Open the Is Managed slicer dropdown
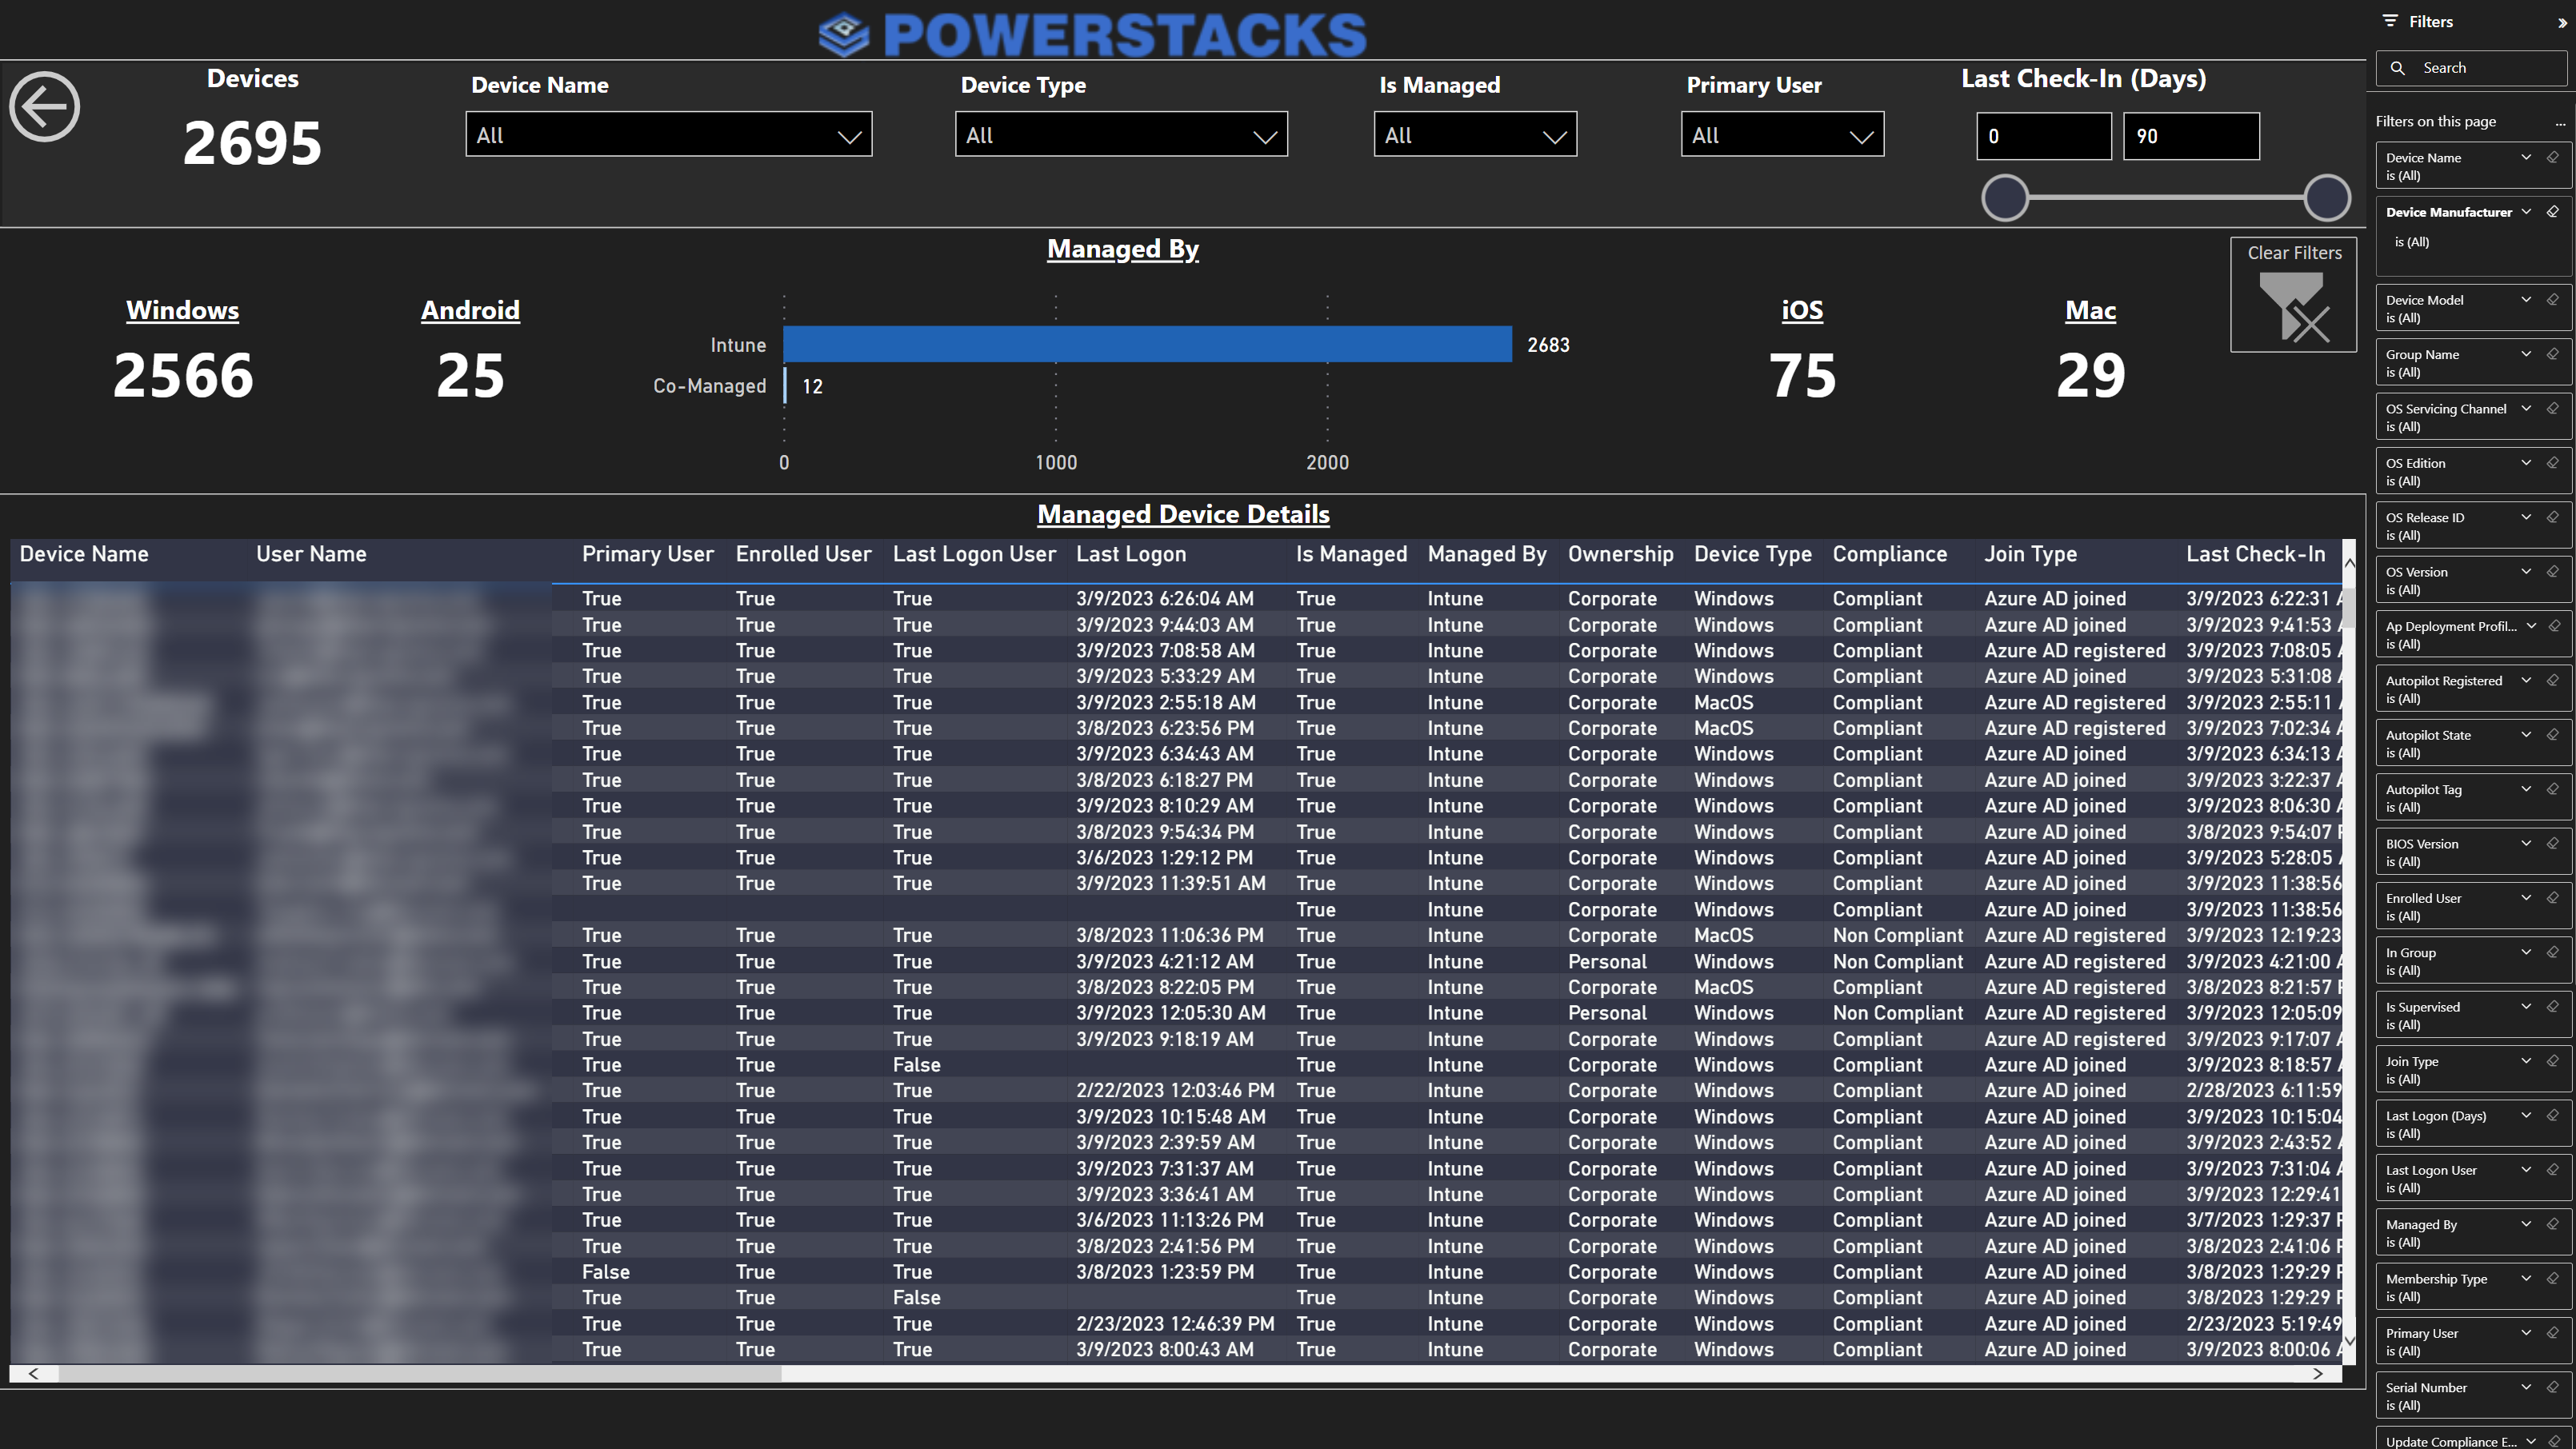Viewport: 2576px width, 1449px height. coord(1475,135)
